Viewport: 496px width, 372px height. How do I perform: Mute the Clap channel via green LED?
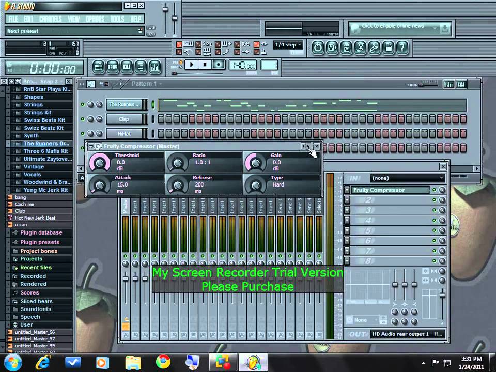coord(83,119)
